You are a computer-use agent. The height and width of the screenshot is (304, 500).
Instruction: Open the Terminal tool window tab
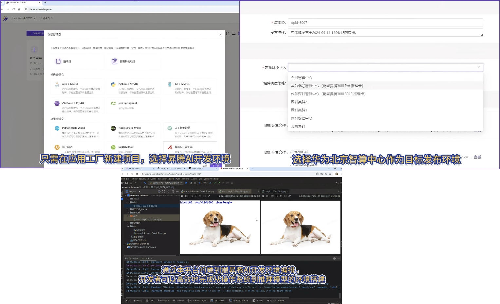click(179, 300)
